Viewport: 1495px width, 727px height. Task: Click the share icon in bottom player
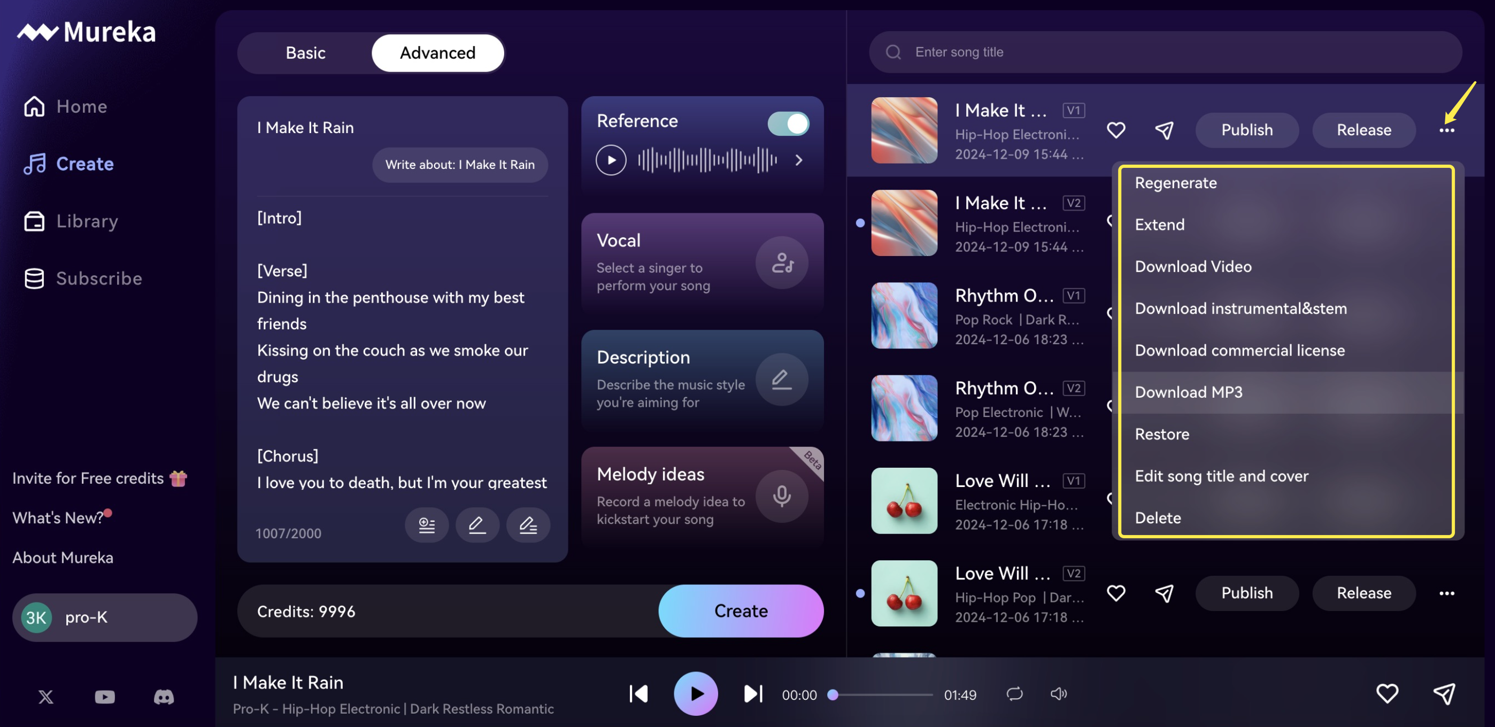tap(1444, 693)
